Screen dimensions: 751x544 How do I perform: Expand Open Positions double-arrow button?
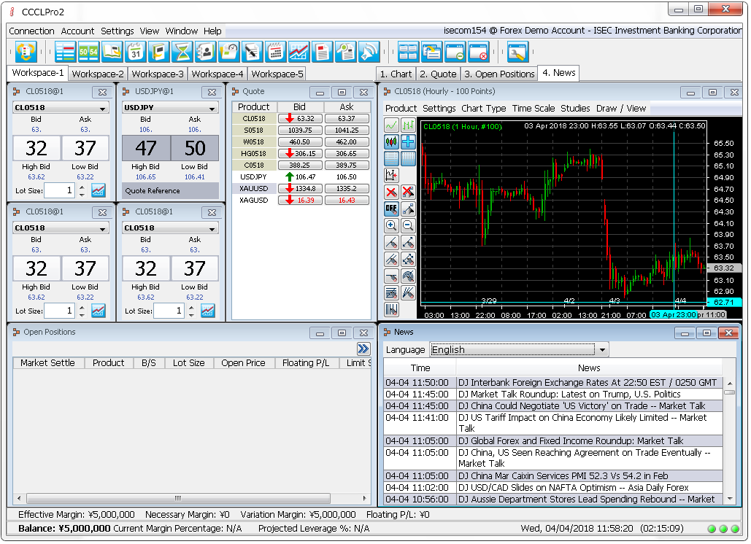(x=363, y=349)
